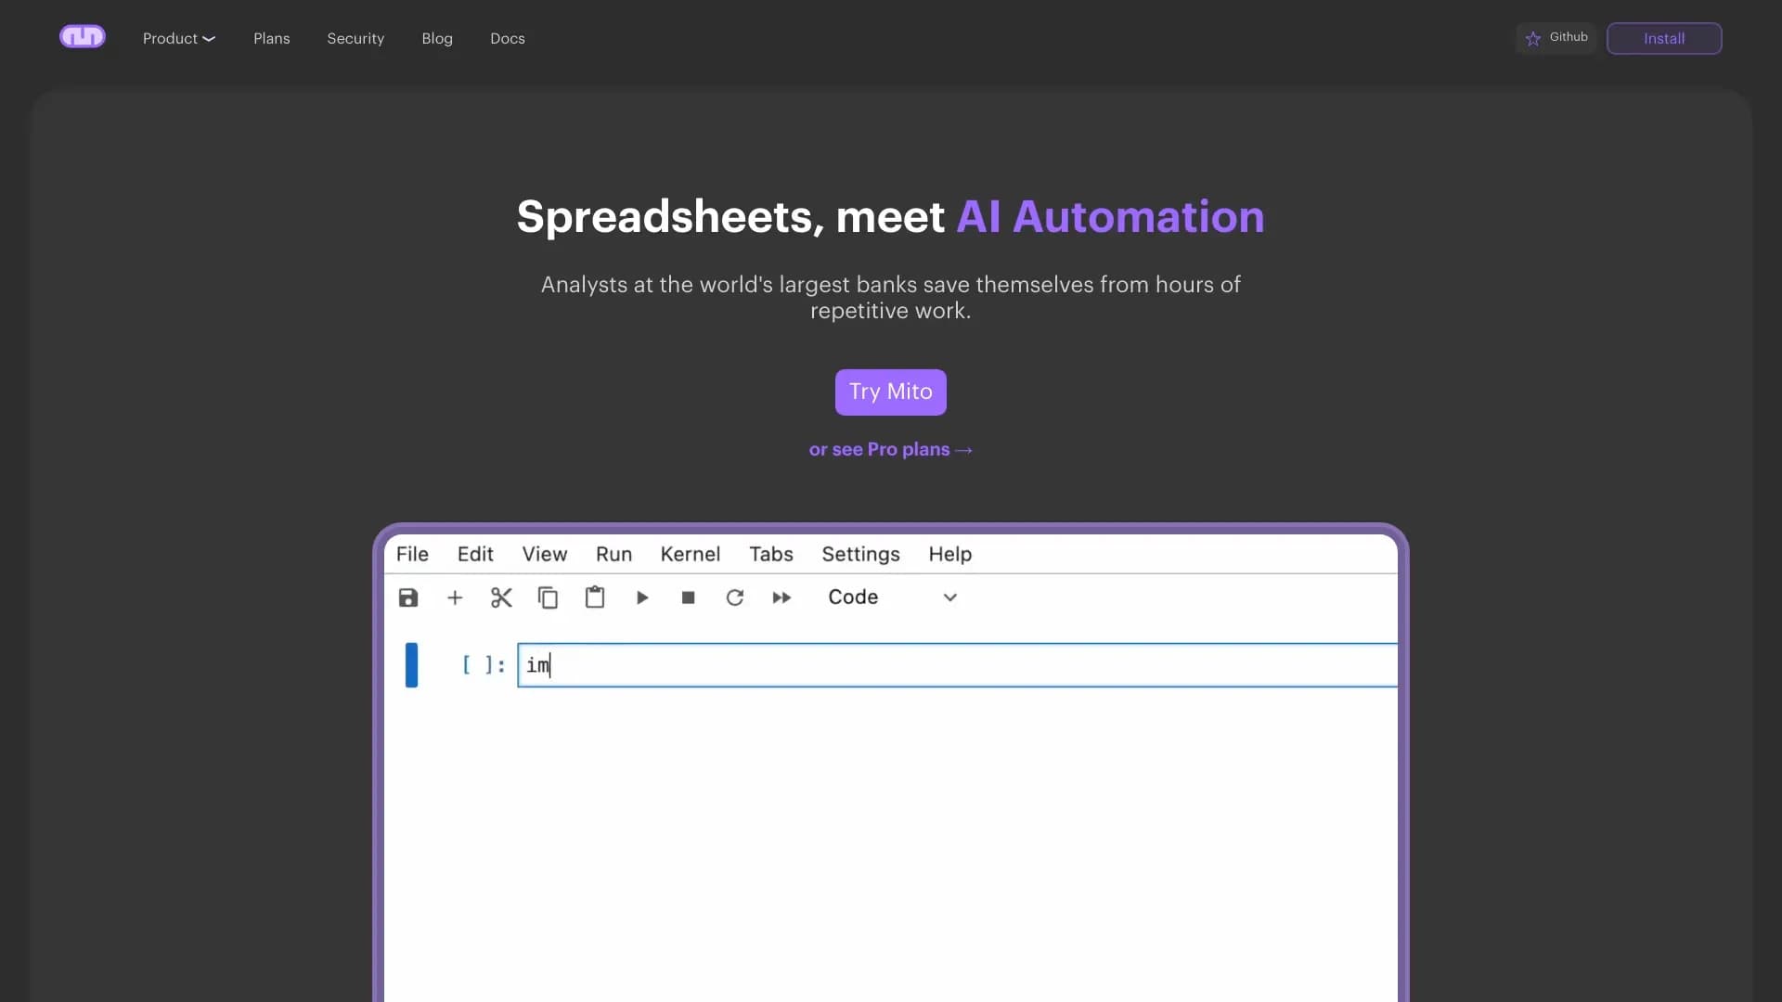Viewport: 1782px width, 1002px height.
Task: Stop the kernel with the square icon
Action: point(689,597)
